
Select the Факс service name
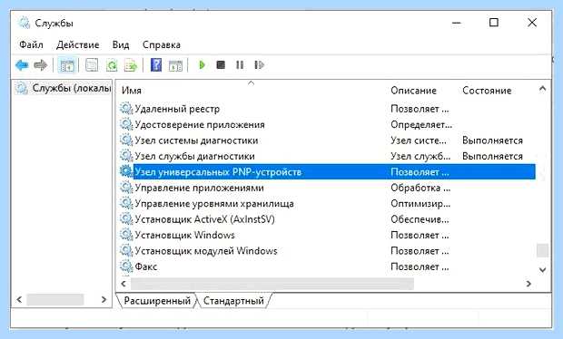click(146, 266)
